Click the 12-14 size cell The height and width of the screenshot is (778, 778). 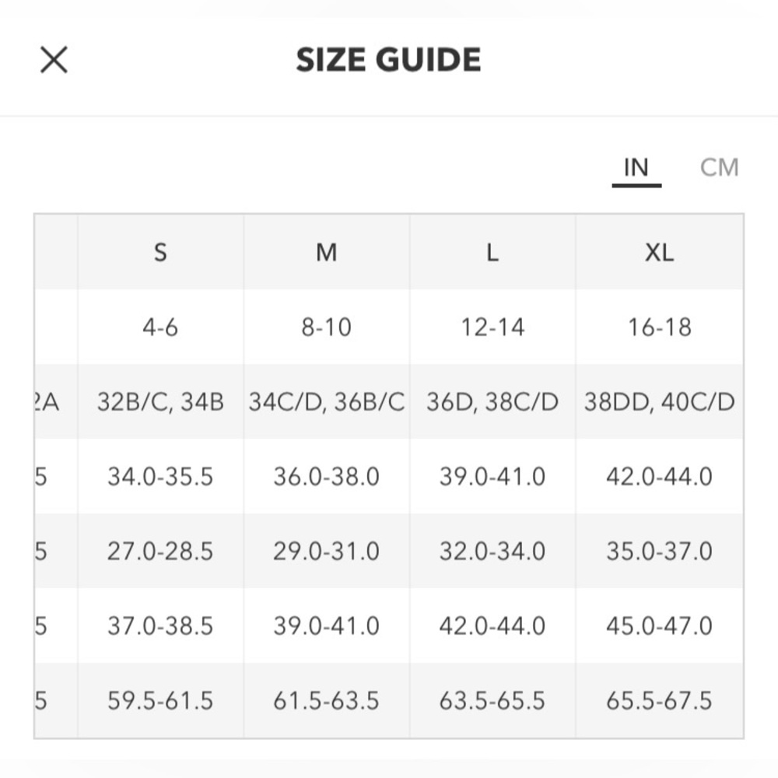[492, 327]
